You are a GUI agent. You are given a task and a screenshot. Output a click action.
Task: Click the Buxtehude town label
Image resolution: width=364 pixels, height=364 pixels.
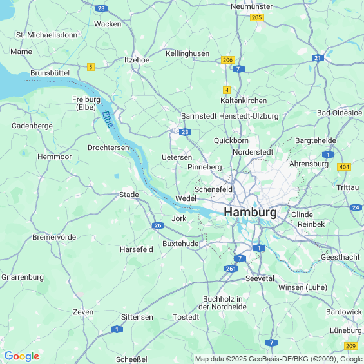[180, 244]
